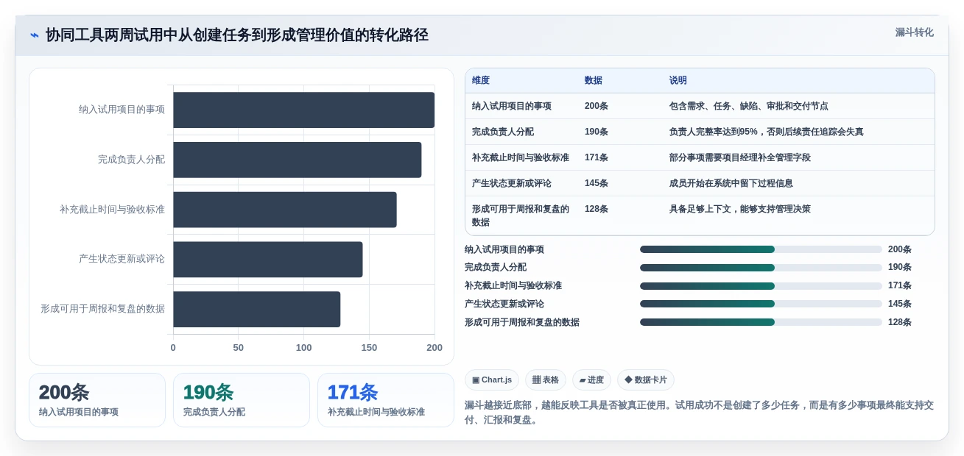Click progress bar for 纳入试用项目的事项

click(761, 249)
